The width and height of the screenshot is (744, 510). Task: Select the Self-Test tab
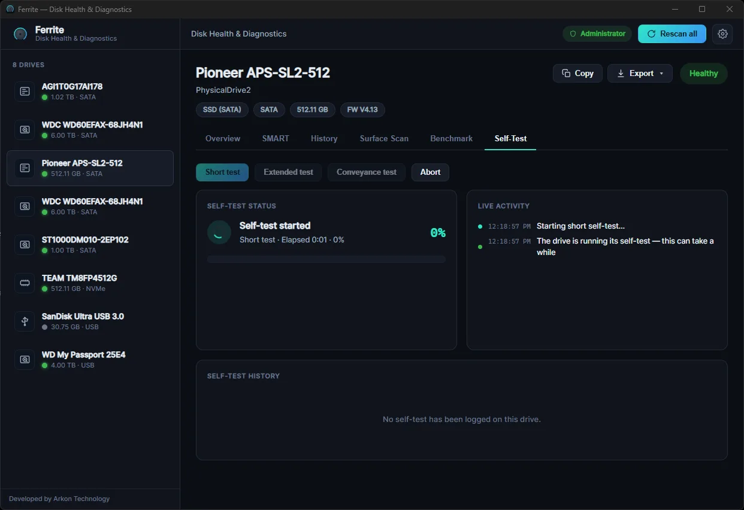510,138
